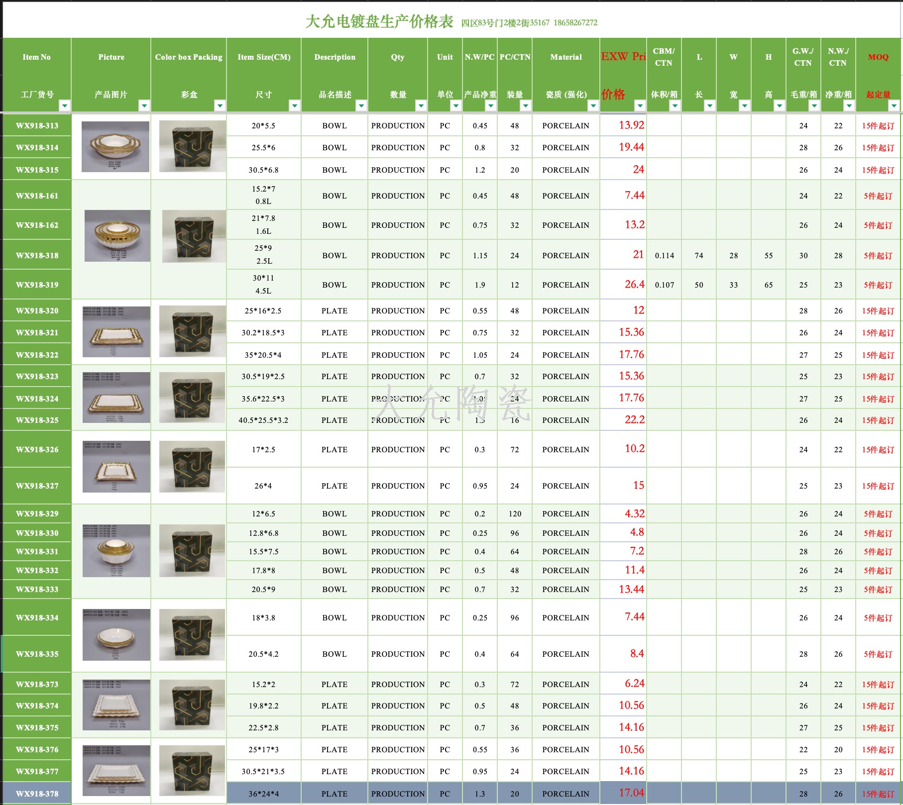Select the WX918-334 bowl product photo

tap(116, 635)
